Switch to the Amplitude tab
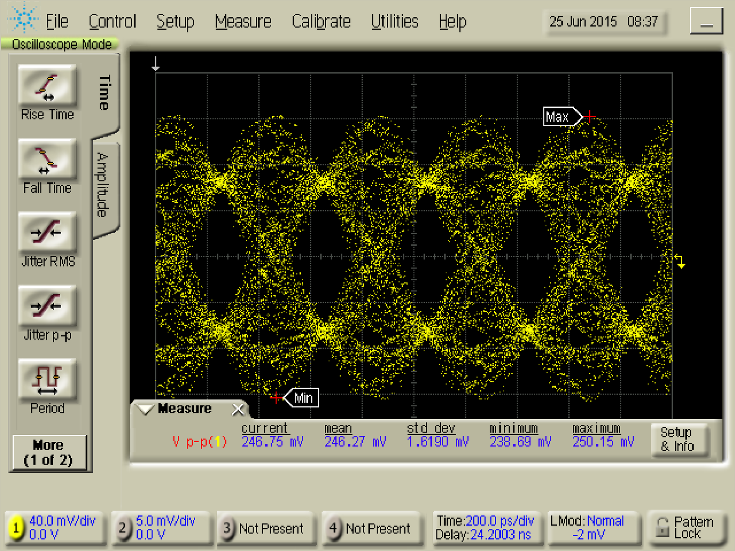The width and height of the screenshot is (735, 551). pos(104,185)
